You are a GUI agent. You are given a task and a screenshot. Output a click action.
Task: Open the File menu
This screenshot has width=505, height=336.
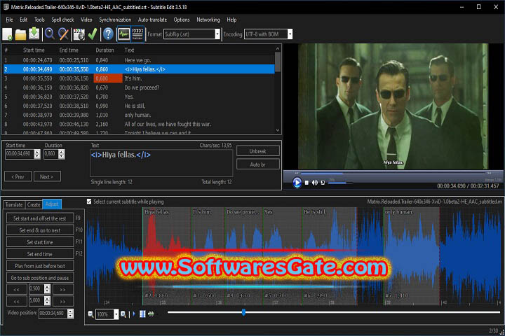(x=9, y=20)
